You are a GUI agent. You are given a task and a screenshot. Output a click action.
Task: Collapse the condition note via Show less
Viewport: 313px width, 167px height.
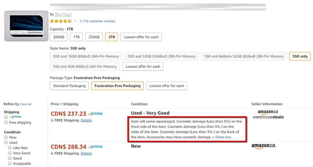(223, 137)
